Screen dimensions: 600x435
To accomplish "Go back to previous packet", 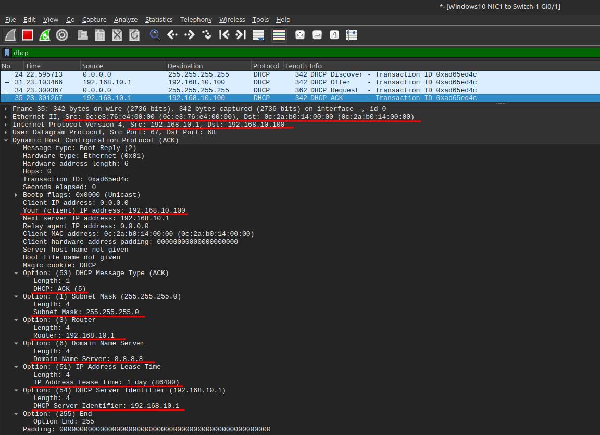I will [x=172, y=35].
